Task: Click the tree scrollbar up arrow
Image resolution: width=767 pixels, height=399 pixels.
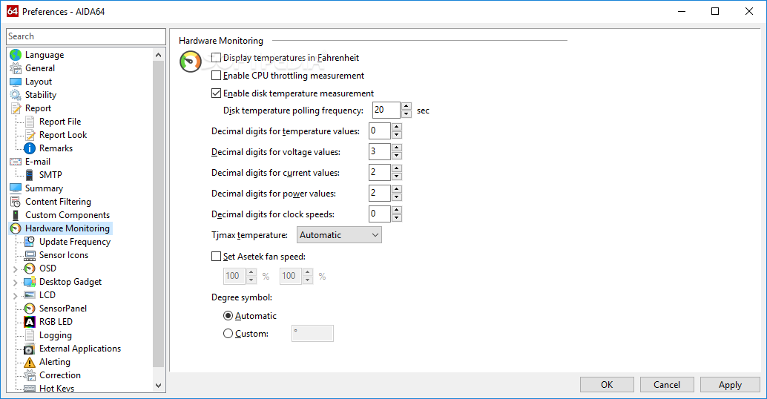Action: (x=158, y=55)
